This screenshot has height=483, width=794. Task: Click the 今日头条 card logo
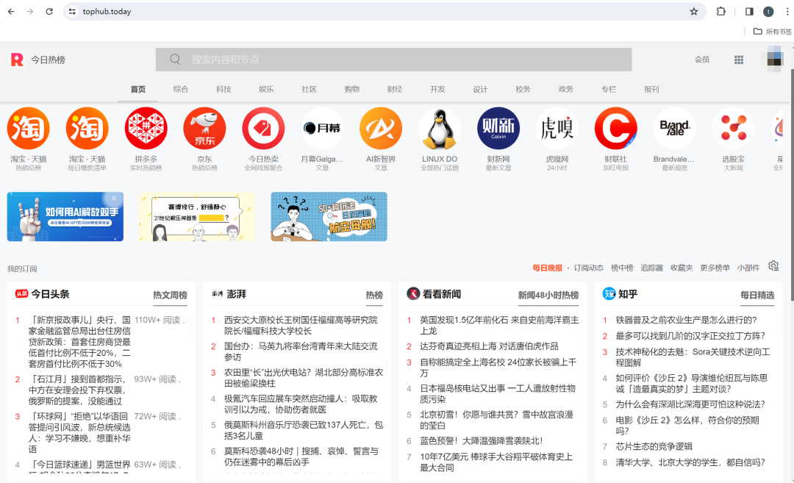22,293
